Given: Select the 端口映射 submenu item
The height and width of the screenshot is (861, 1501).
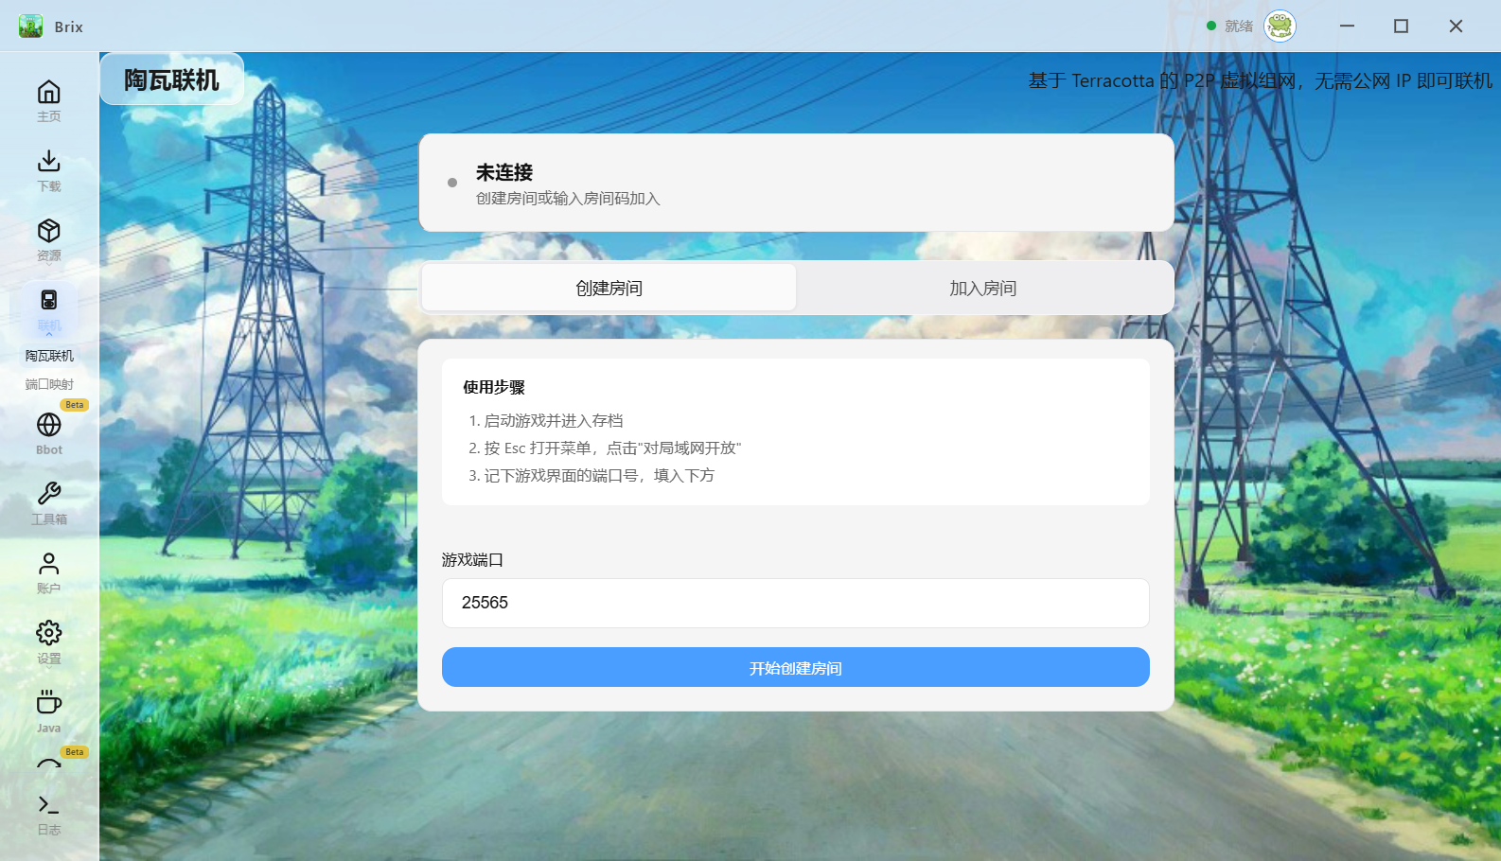Looking at the screenshot, I should (49, 384).
